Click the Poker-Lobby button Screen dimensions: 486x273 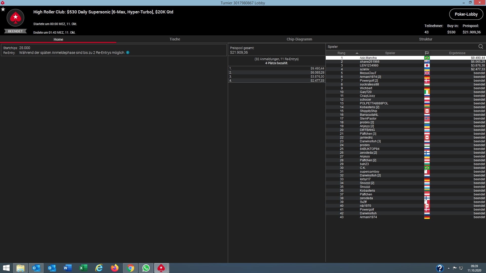click(466, 14)
